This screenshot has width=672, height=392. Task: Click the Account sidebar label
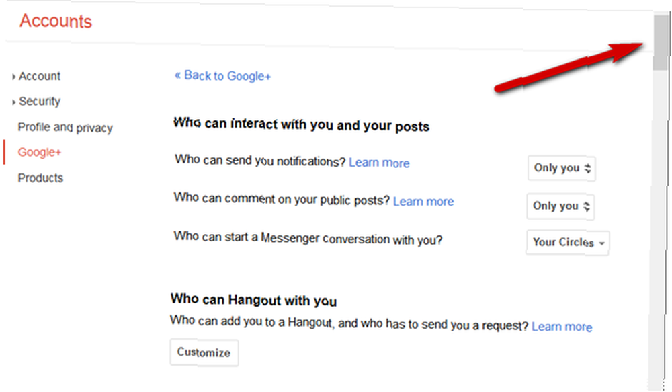[40, 77]
